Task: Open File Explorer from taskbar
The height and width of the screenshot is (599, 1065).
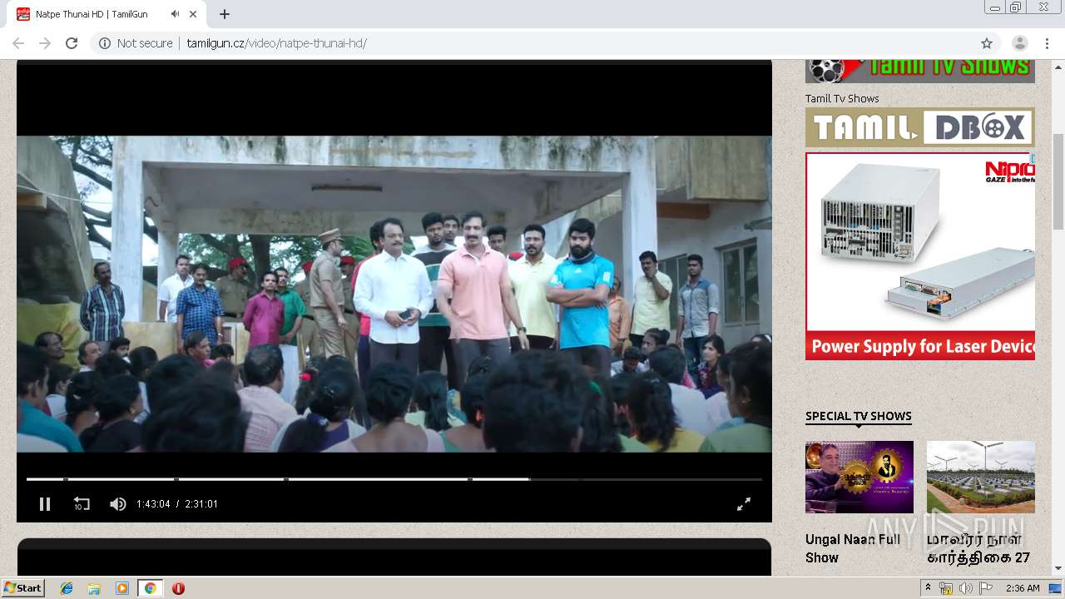Action: point(94,588)
